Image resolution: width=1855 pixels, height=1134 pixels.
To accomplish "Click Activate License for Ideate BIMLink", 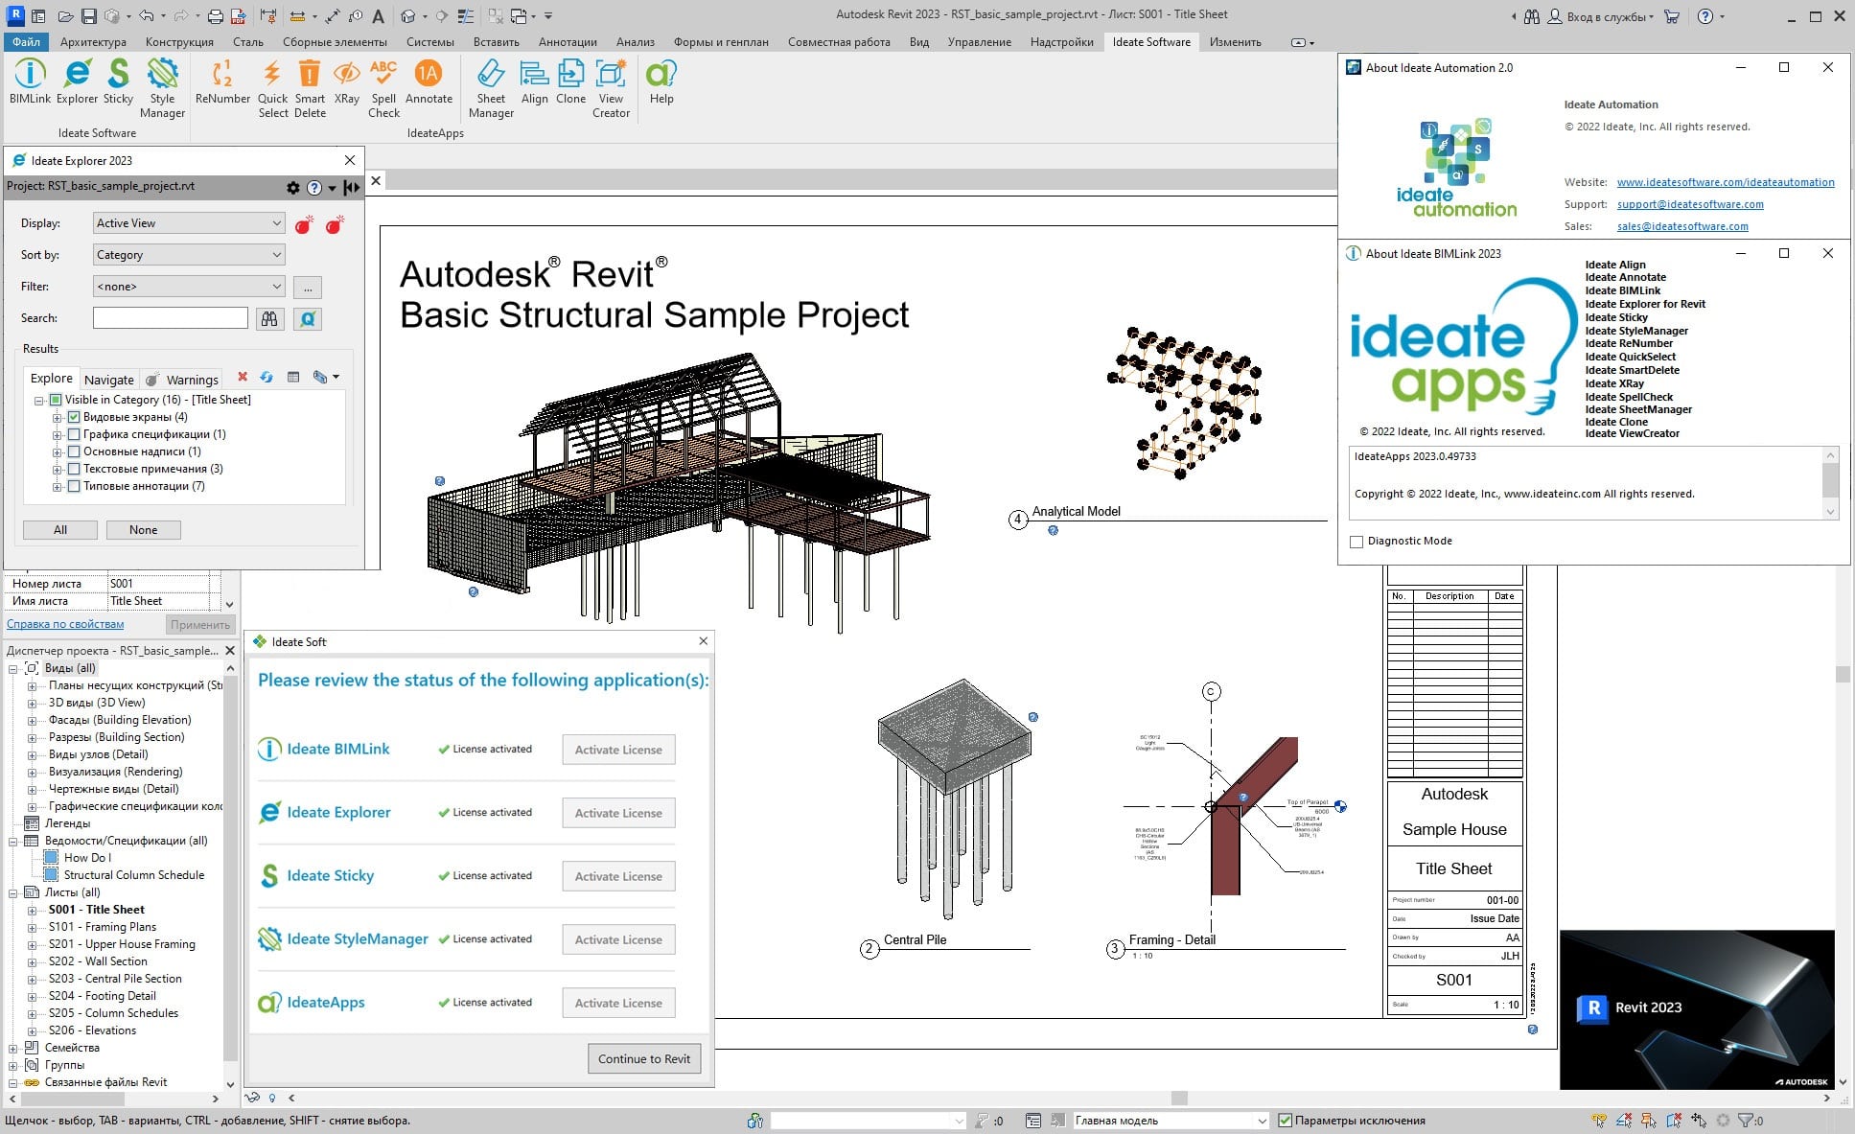I will click(x=618, y=750).
